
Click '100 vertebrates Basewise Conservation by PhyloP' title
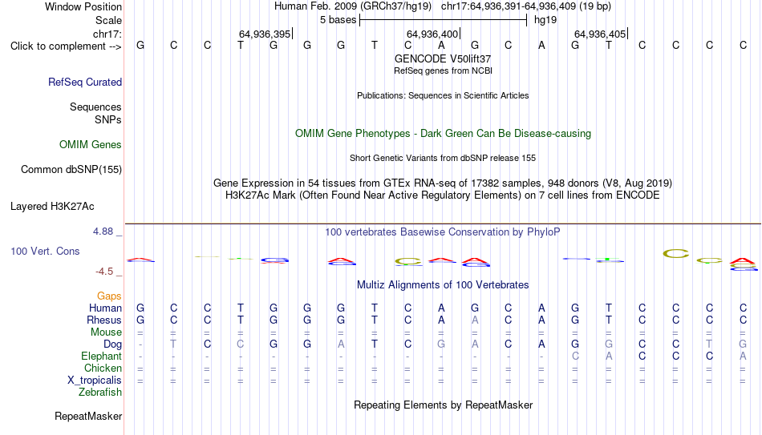[443, 232]
